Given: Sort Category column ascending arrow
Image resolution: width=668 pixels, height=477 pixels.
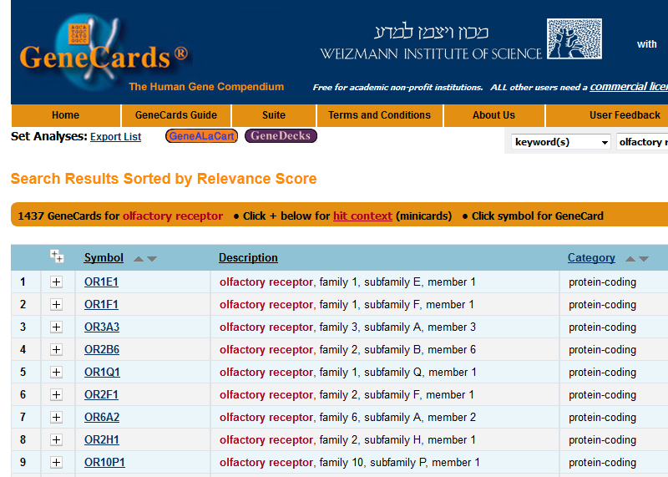Looking at the screenshot, I should pyautogui.click(x=630, y=259).
